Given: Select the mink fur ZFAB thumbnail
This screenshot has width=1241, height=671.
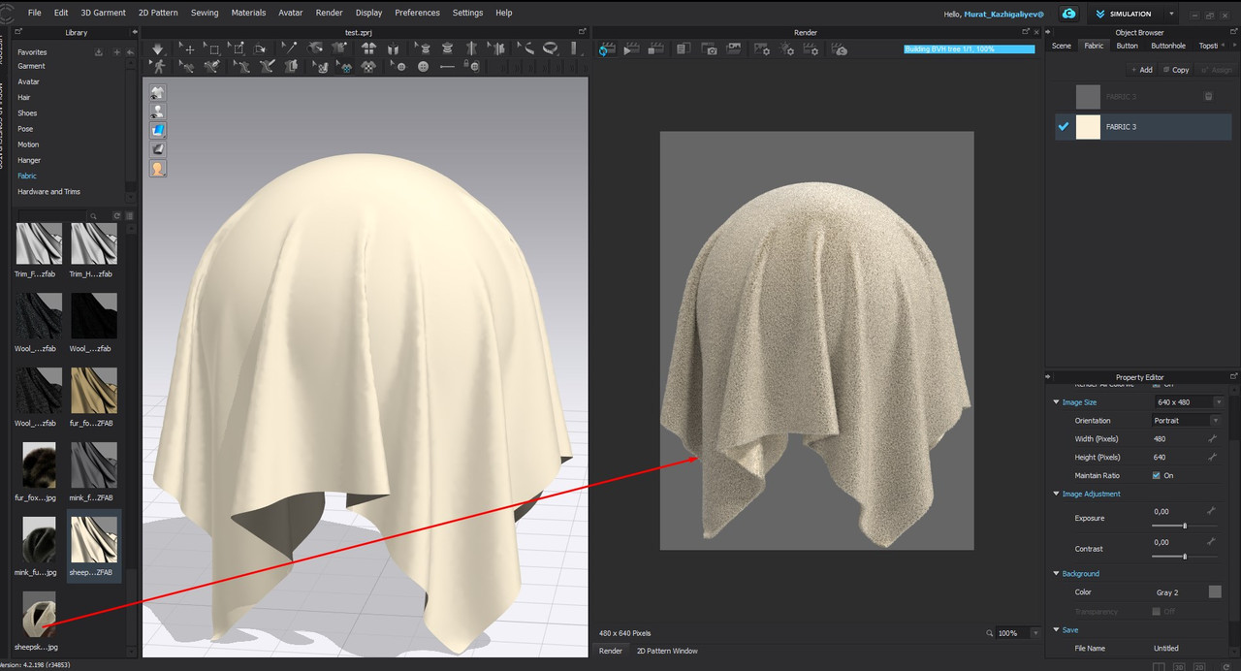Looking at the screenshot, I should pos(94,464).
